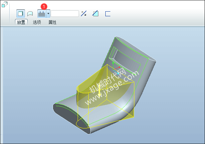The image size is (205, 144).
Task: Choose the blind depth option icon
Action: (x=42, y=14)
